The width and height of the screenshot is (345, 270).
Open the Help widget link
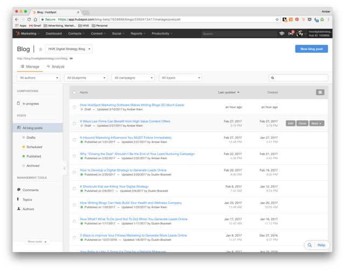coord(321,245)
